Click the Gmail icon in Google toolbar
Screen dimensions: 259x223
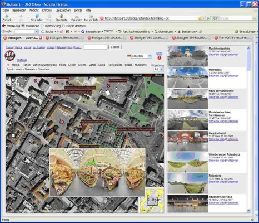[x=76, y=32]
